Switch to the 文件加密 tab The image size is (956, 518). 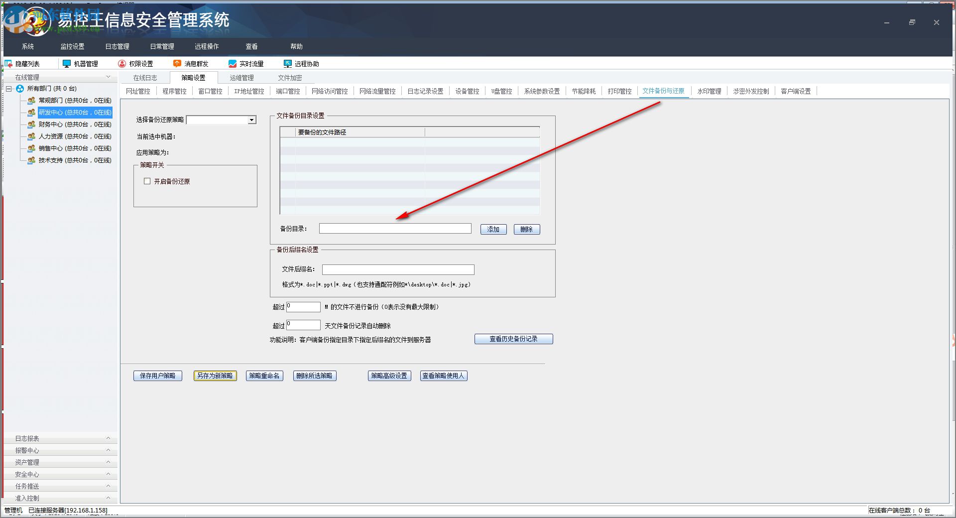(x=290, y=78)
